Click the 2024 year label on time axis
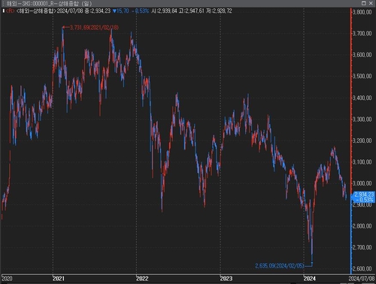 310,279
